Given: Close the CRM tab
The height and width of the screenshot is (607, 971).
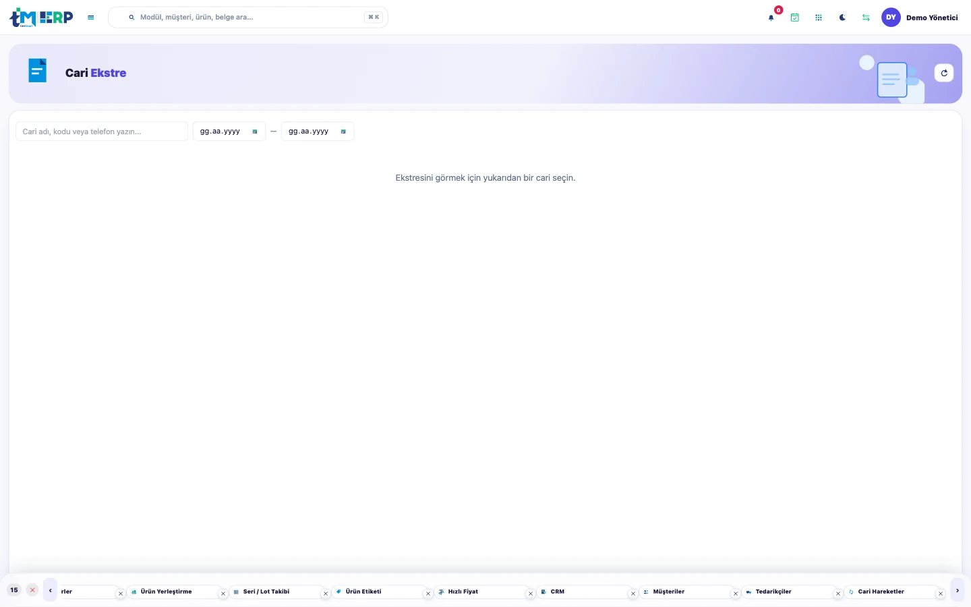Looking at the screenshot, I should (633, 594).
